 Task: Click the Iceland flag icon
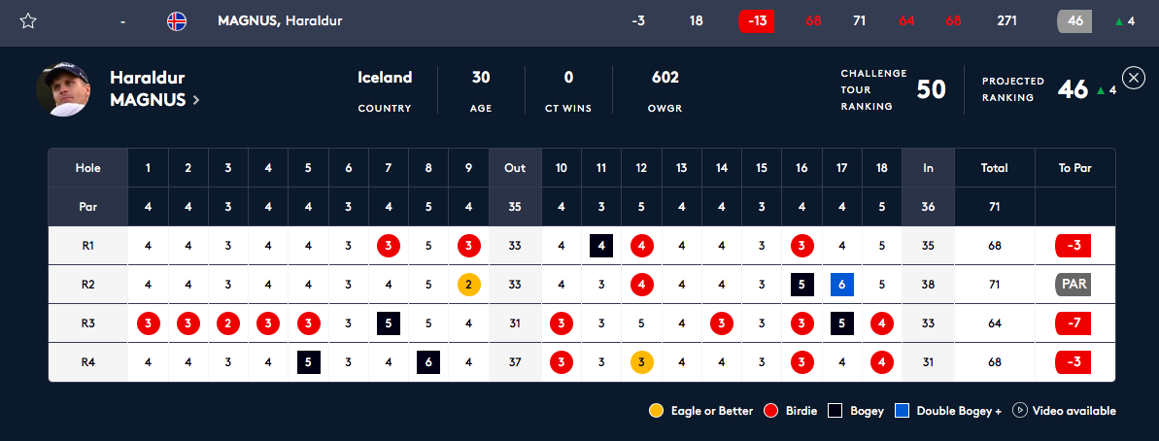click(177, 21)
